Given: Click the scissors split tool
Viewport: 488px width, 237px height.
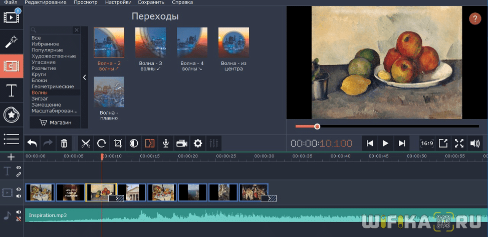Looking at the screenshot, I should (x=86, y=143).
